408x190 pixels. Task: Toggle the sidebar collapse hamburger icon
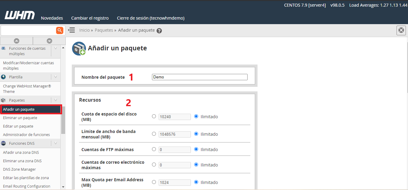tap(71, 30)
